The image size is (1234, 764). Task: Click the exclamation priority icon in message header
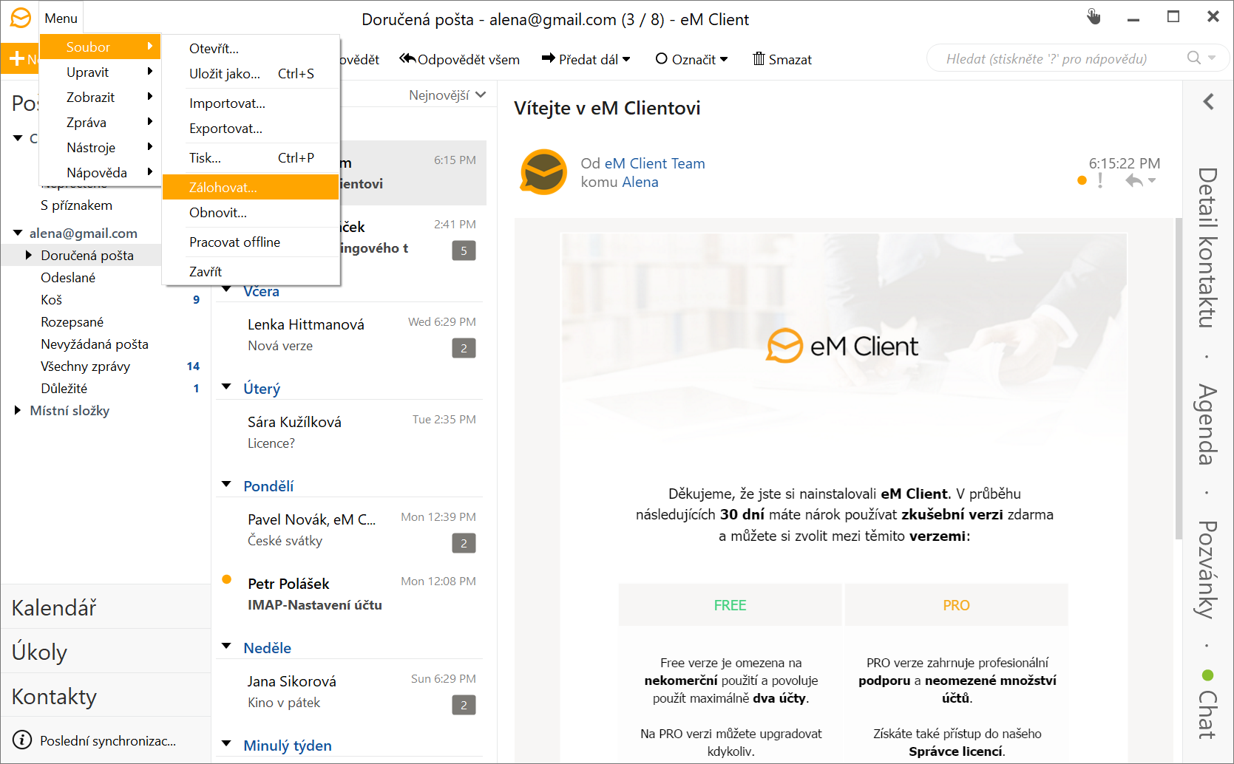tap(1101, 180)
